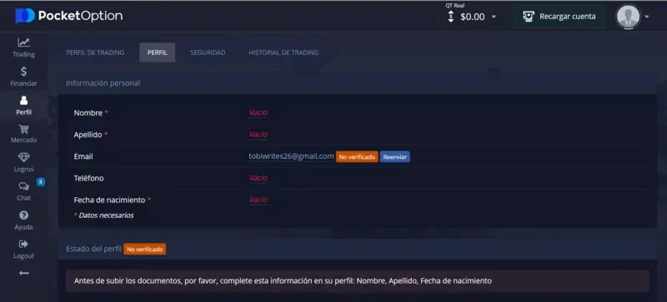Click QT Real account balance $0.00
Viewport: 667px width, 302px height.
472,17
